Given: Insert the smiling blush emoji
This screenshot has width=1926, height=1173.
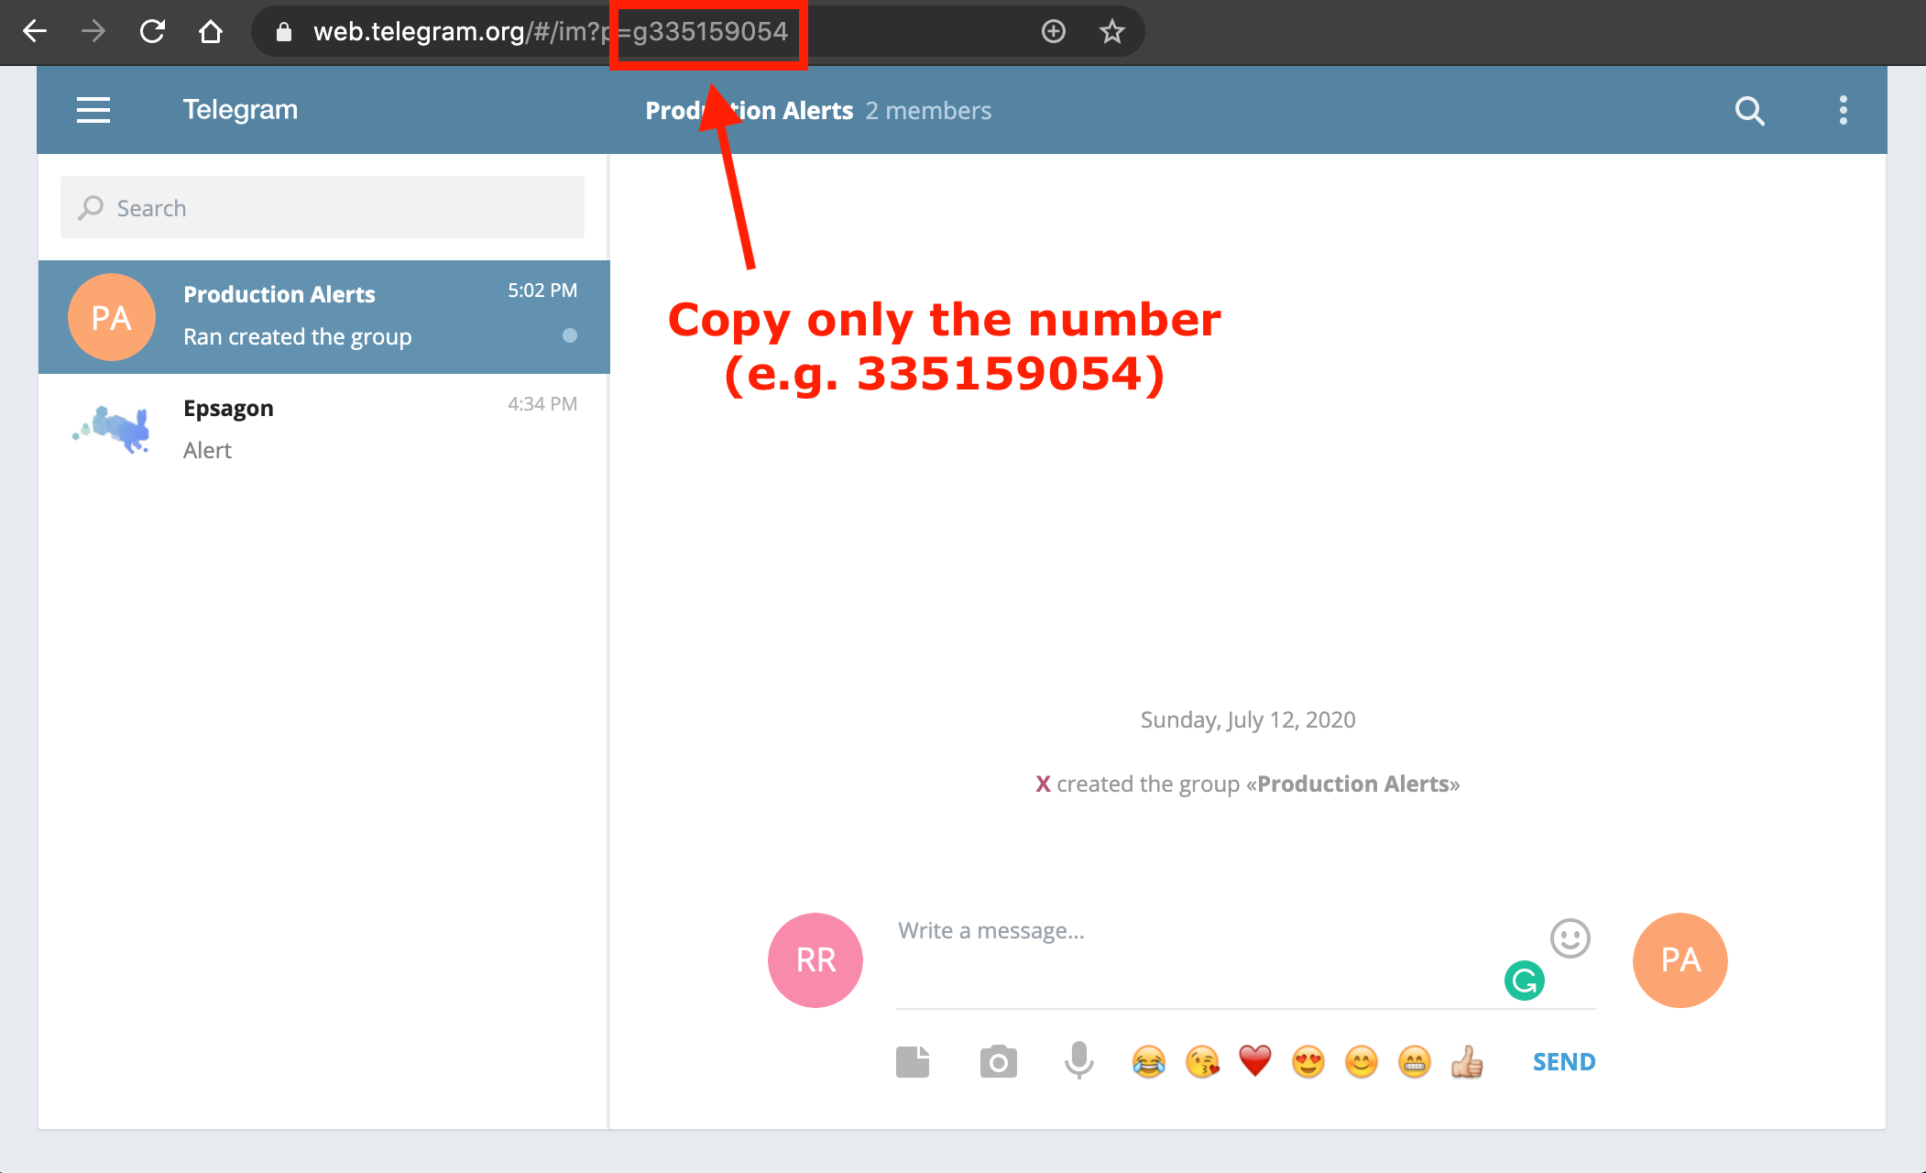Looking at the screenshot, I should (1362, 1062).
